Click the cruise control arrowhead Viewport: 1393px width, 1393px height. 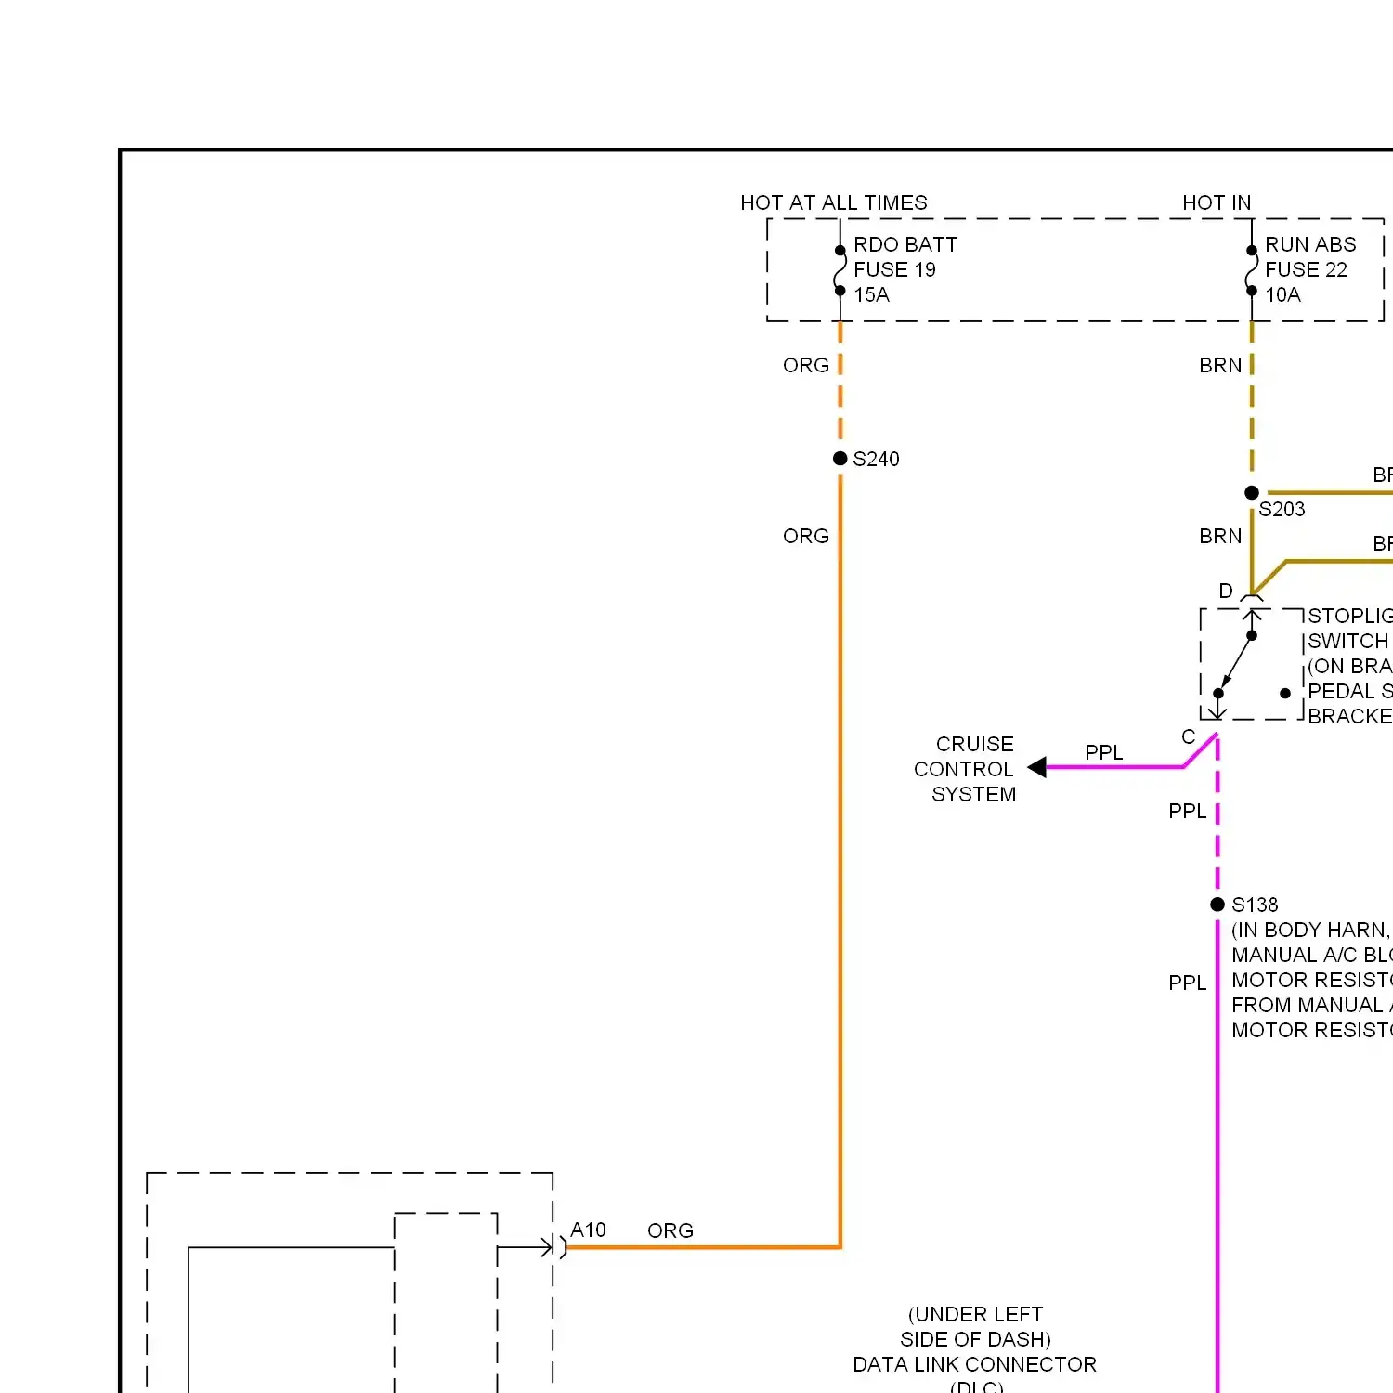(x=1037, y=767)
